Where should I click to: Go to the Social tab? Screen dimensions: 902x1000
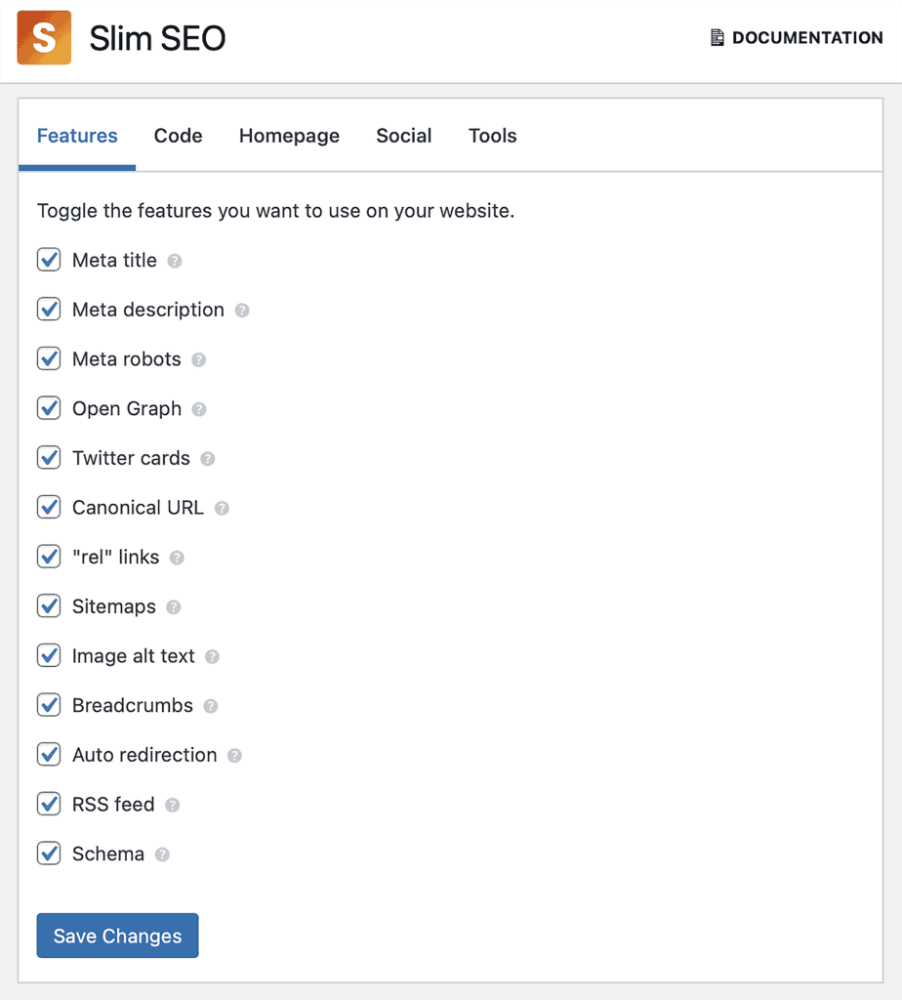click(403, 136)
